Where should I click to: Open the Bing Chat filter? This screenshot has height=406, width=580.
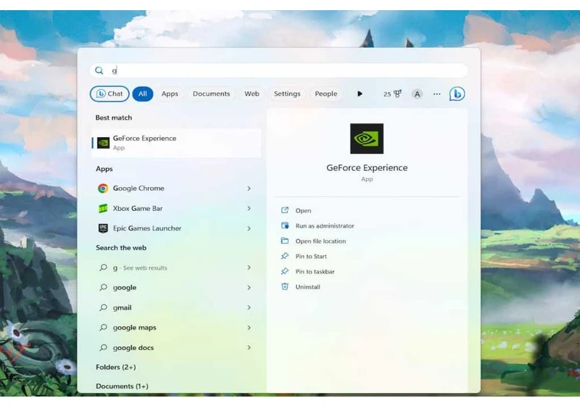pyautogui.click(x=109, y=94)
